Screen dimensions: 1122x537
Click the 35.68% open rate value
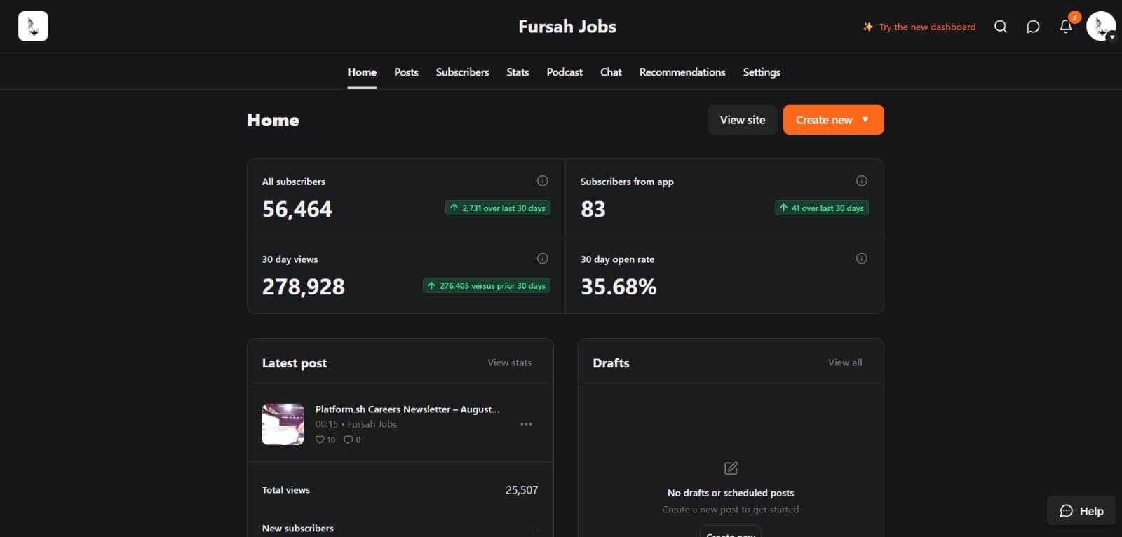pyautogui.click(x=619, y=287)
